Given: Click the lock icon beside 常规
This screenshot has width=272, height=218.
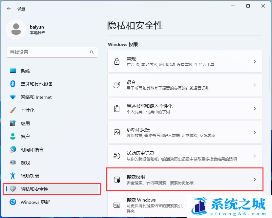Looking at the screenshot, I should (117, 61).
